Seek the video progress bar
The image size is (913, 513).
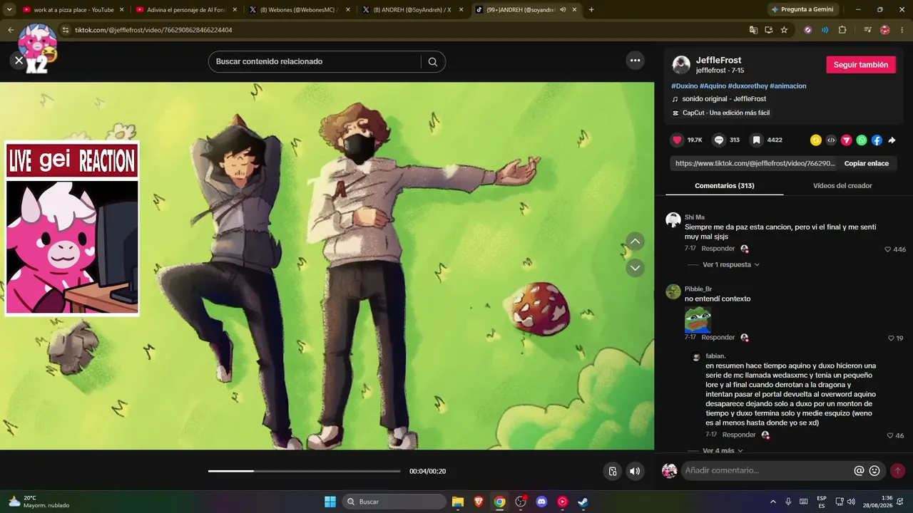[x=304, y=471]
